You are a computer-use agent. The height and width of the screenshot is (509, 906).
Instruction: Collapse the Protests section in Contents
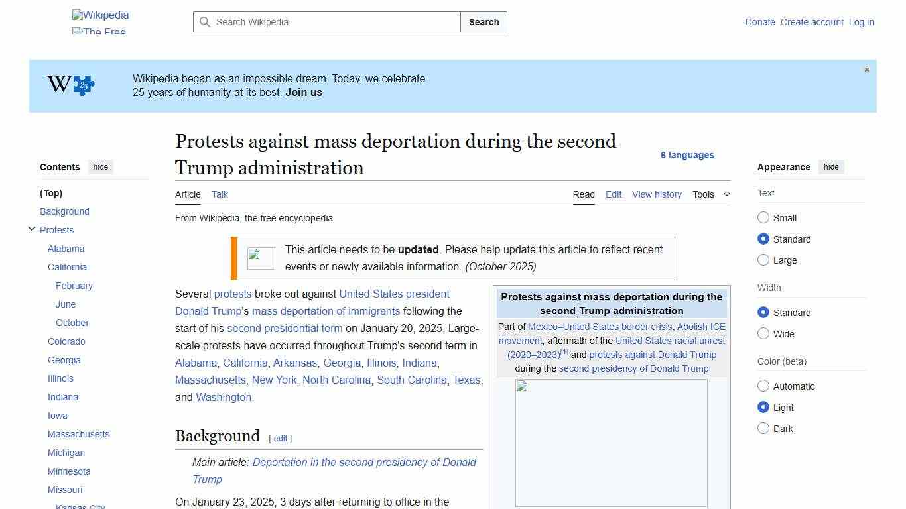tap(32, 229)
